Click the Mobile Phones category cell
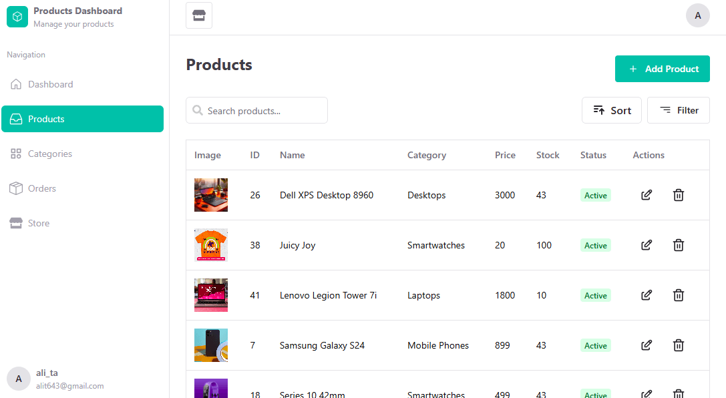 click(438, 345)
